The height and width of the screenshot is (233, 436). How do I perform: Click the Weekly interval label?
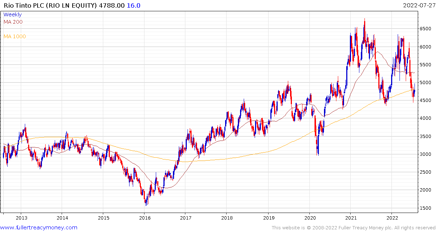click(12, 15)
